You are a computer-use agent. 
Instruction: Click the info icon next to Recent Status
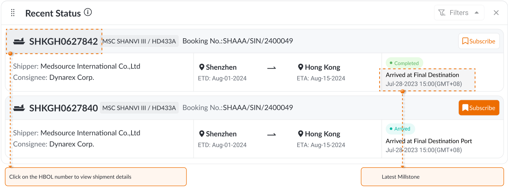click(88, 13)
